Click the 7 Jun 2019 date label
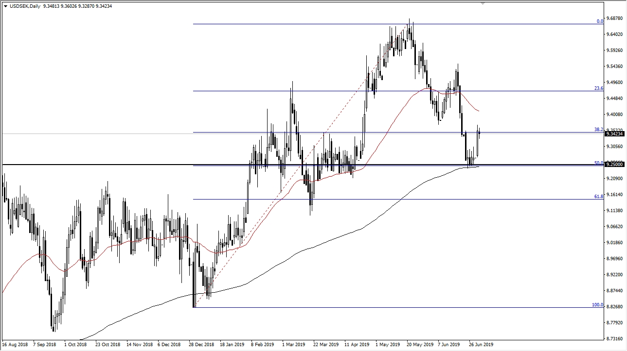 [450, 345]
